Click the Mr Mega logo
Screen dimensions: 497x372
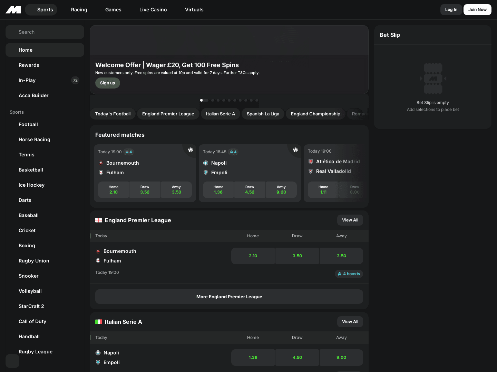[x=13, y=10]
